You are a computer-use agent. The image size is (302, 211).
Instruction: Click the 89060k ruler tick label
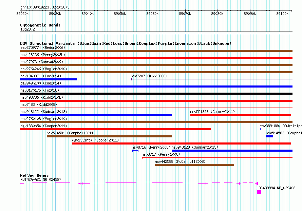pos(153,14)
